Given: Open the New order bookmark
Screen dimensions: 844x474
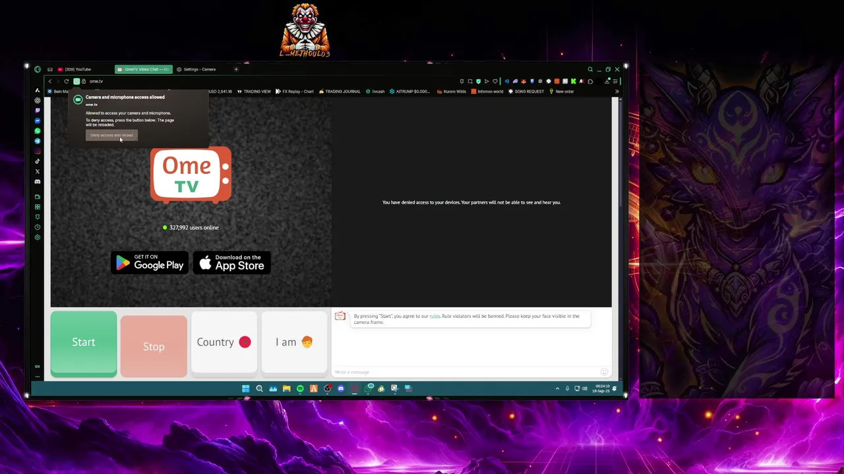Looking at the screenshot, I should pos(560,92).
